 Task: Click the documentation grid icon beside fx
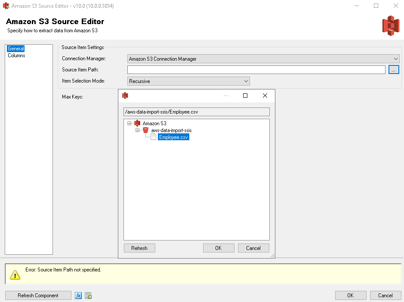(x=88, y=296)
